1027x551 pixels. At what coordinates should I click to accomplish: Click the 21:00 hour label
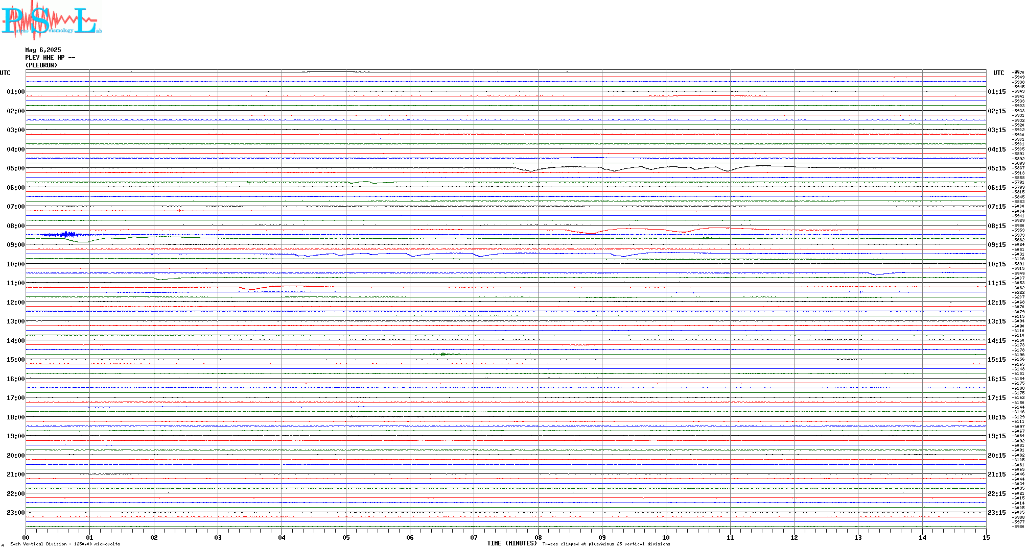point(16,474)
